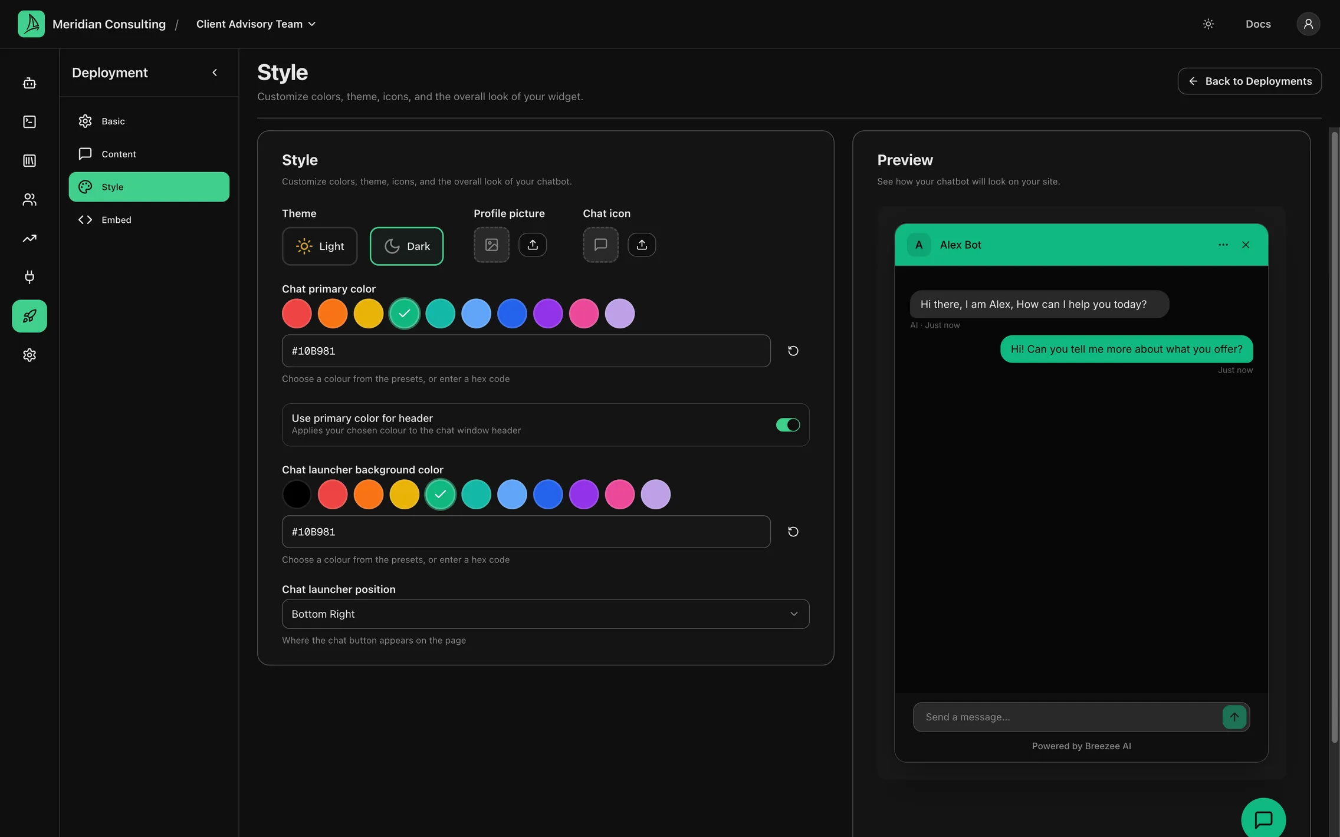The height and width of the screenshot is (837, 1340).
Task: Close the Alex Bot preview chat window
Action: click(1246, 245)
